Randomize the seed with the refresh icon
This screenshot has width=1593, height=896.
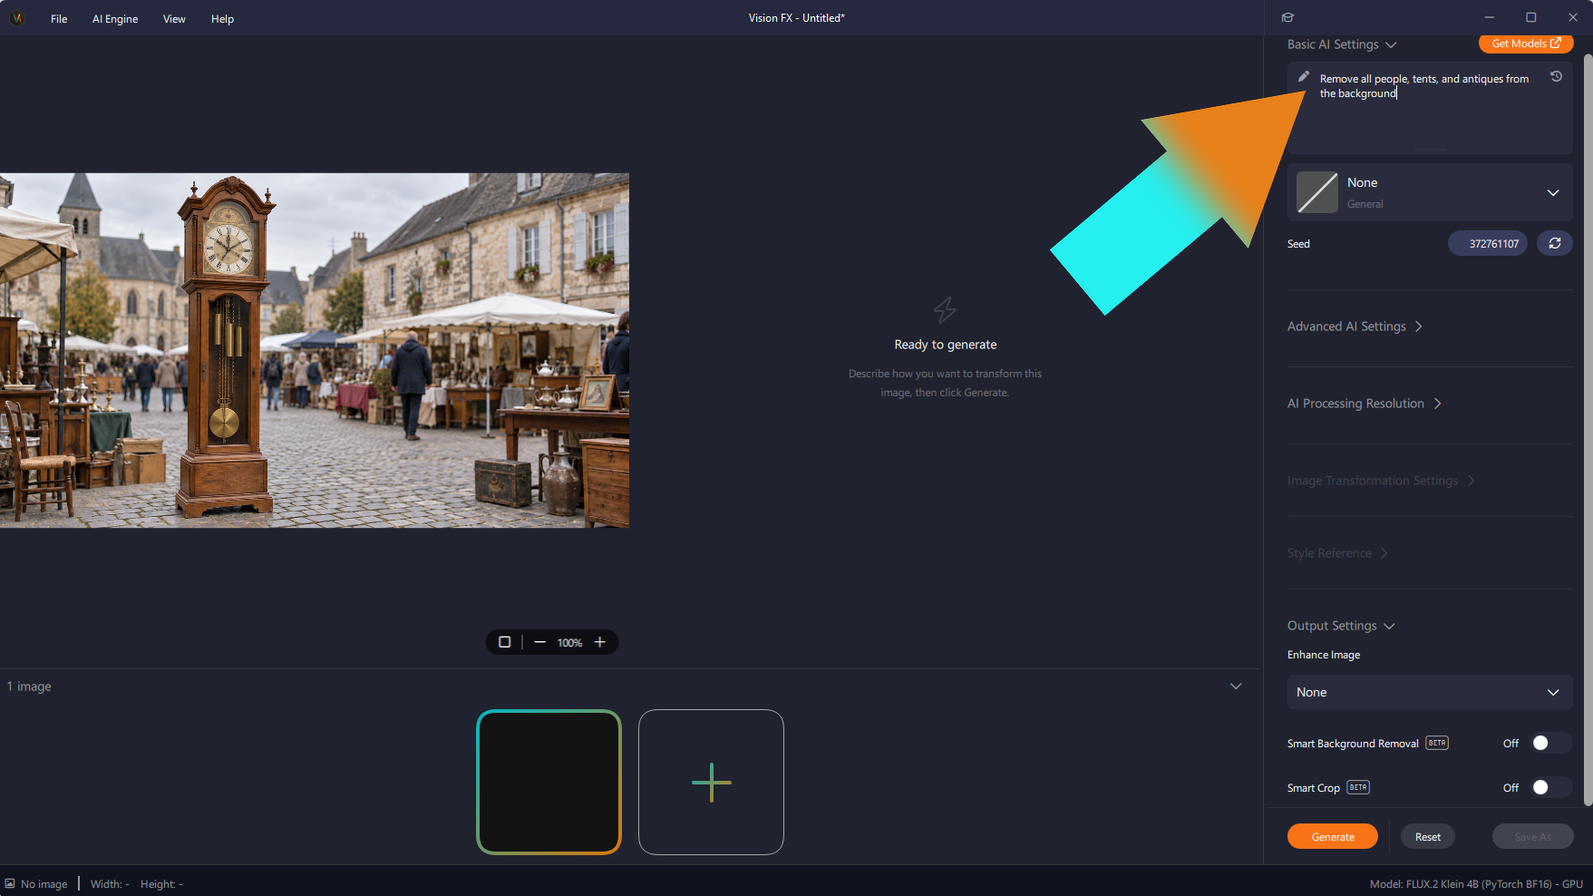pyautogui.click(x=1554, y=243)
